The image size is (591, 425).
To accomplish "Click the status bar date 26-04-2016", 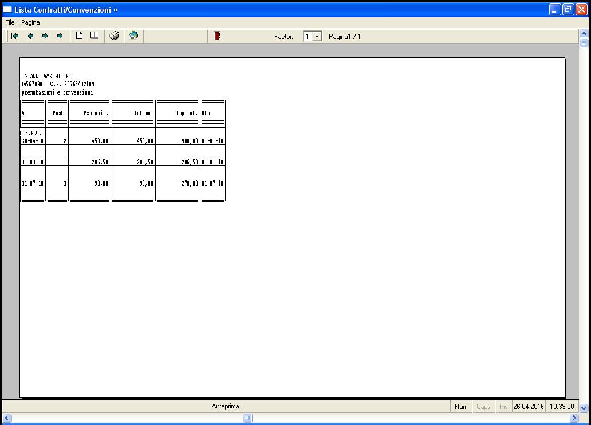I will (529, 407).
